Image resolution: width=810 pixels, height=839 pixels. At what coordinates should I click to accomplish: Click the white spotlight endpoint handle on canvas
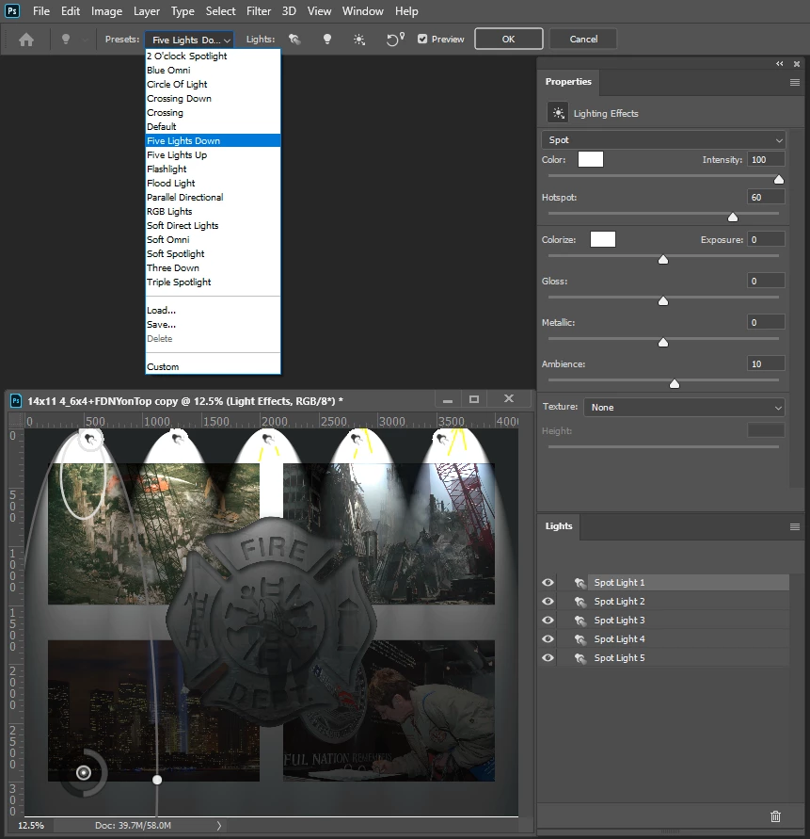157,780
